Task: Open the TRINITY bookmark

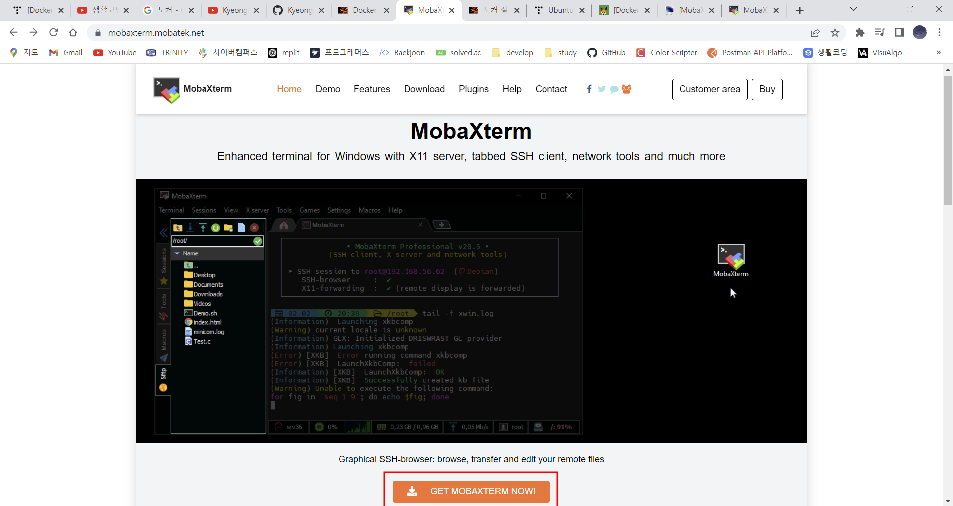Action: pos(167,52)
